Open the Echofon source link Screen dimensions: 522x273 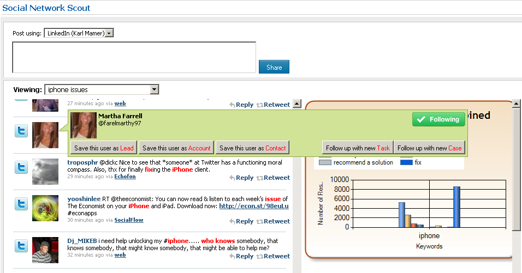[125, 177]
